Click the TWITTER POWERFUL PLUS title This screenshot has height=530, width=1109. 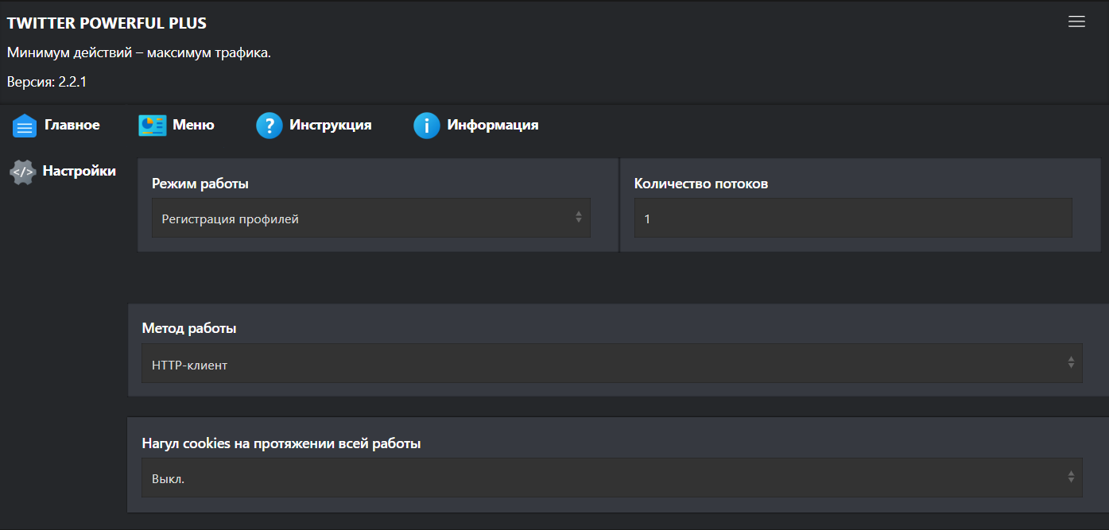(107, 23)
